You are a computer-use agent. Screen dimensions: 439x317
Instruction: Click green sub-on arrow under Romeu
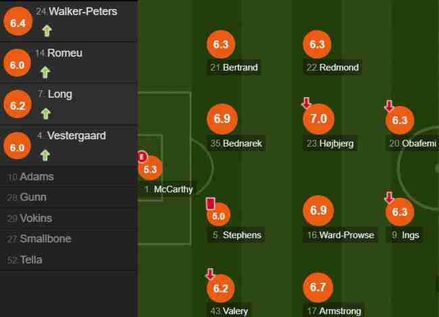pyautogui.click(x=45, y=72)
